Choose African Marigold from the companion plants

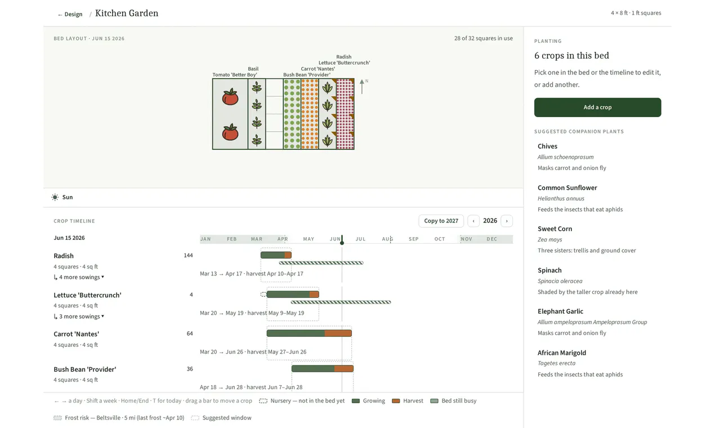598,363
